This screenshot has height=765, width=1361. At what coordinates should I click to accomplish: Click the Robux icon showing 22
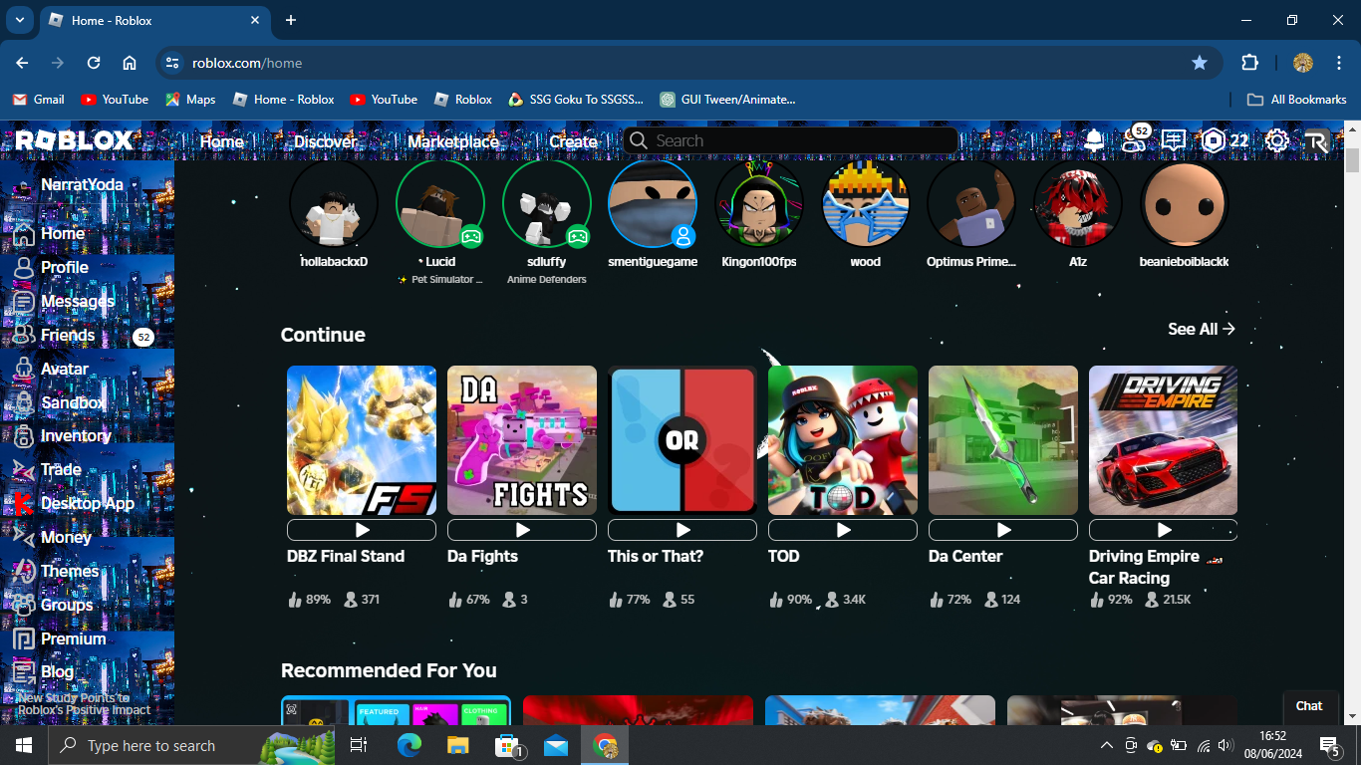coord(1212,140)
